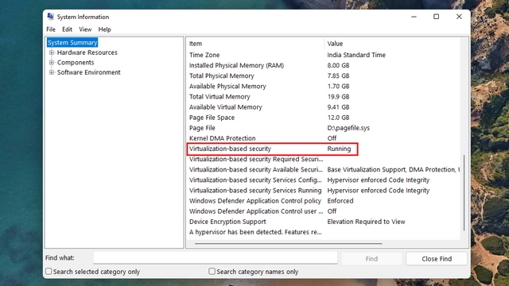509x286 pixels.
Task: Select Windows Defender Application Control user row
Action: [324, 211]
